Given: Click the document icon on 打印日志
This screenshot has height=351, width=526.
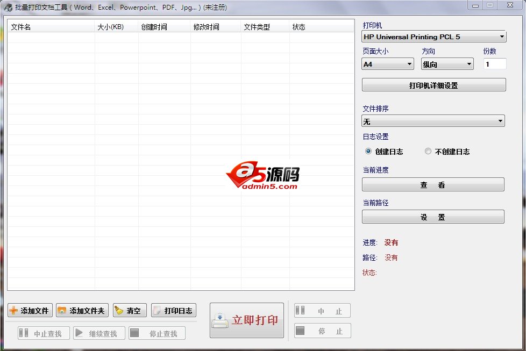Looking at the screenshot, I should click(157, 311).
